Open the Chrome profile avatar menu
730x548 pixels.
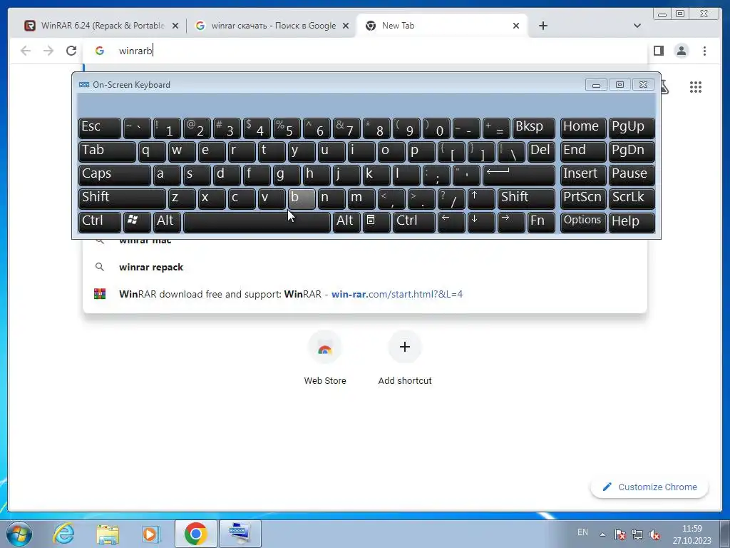pyautogui.click(x=682, y=51)
